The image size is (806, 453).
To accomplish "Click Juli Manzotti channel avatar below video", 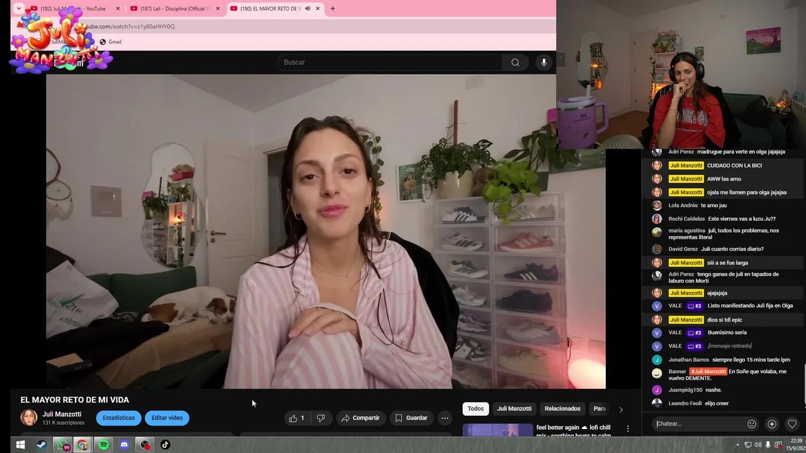I will [x=29, y=418].
